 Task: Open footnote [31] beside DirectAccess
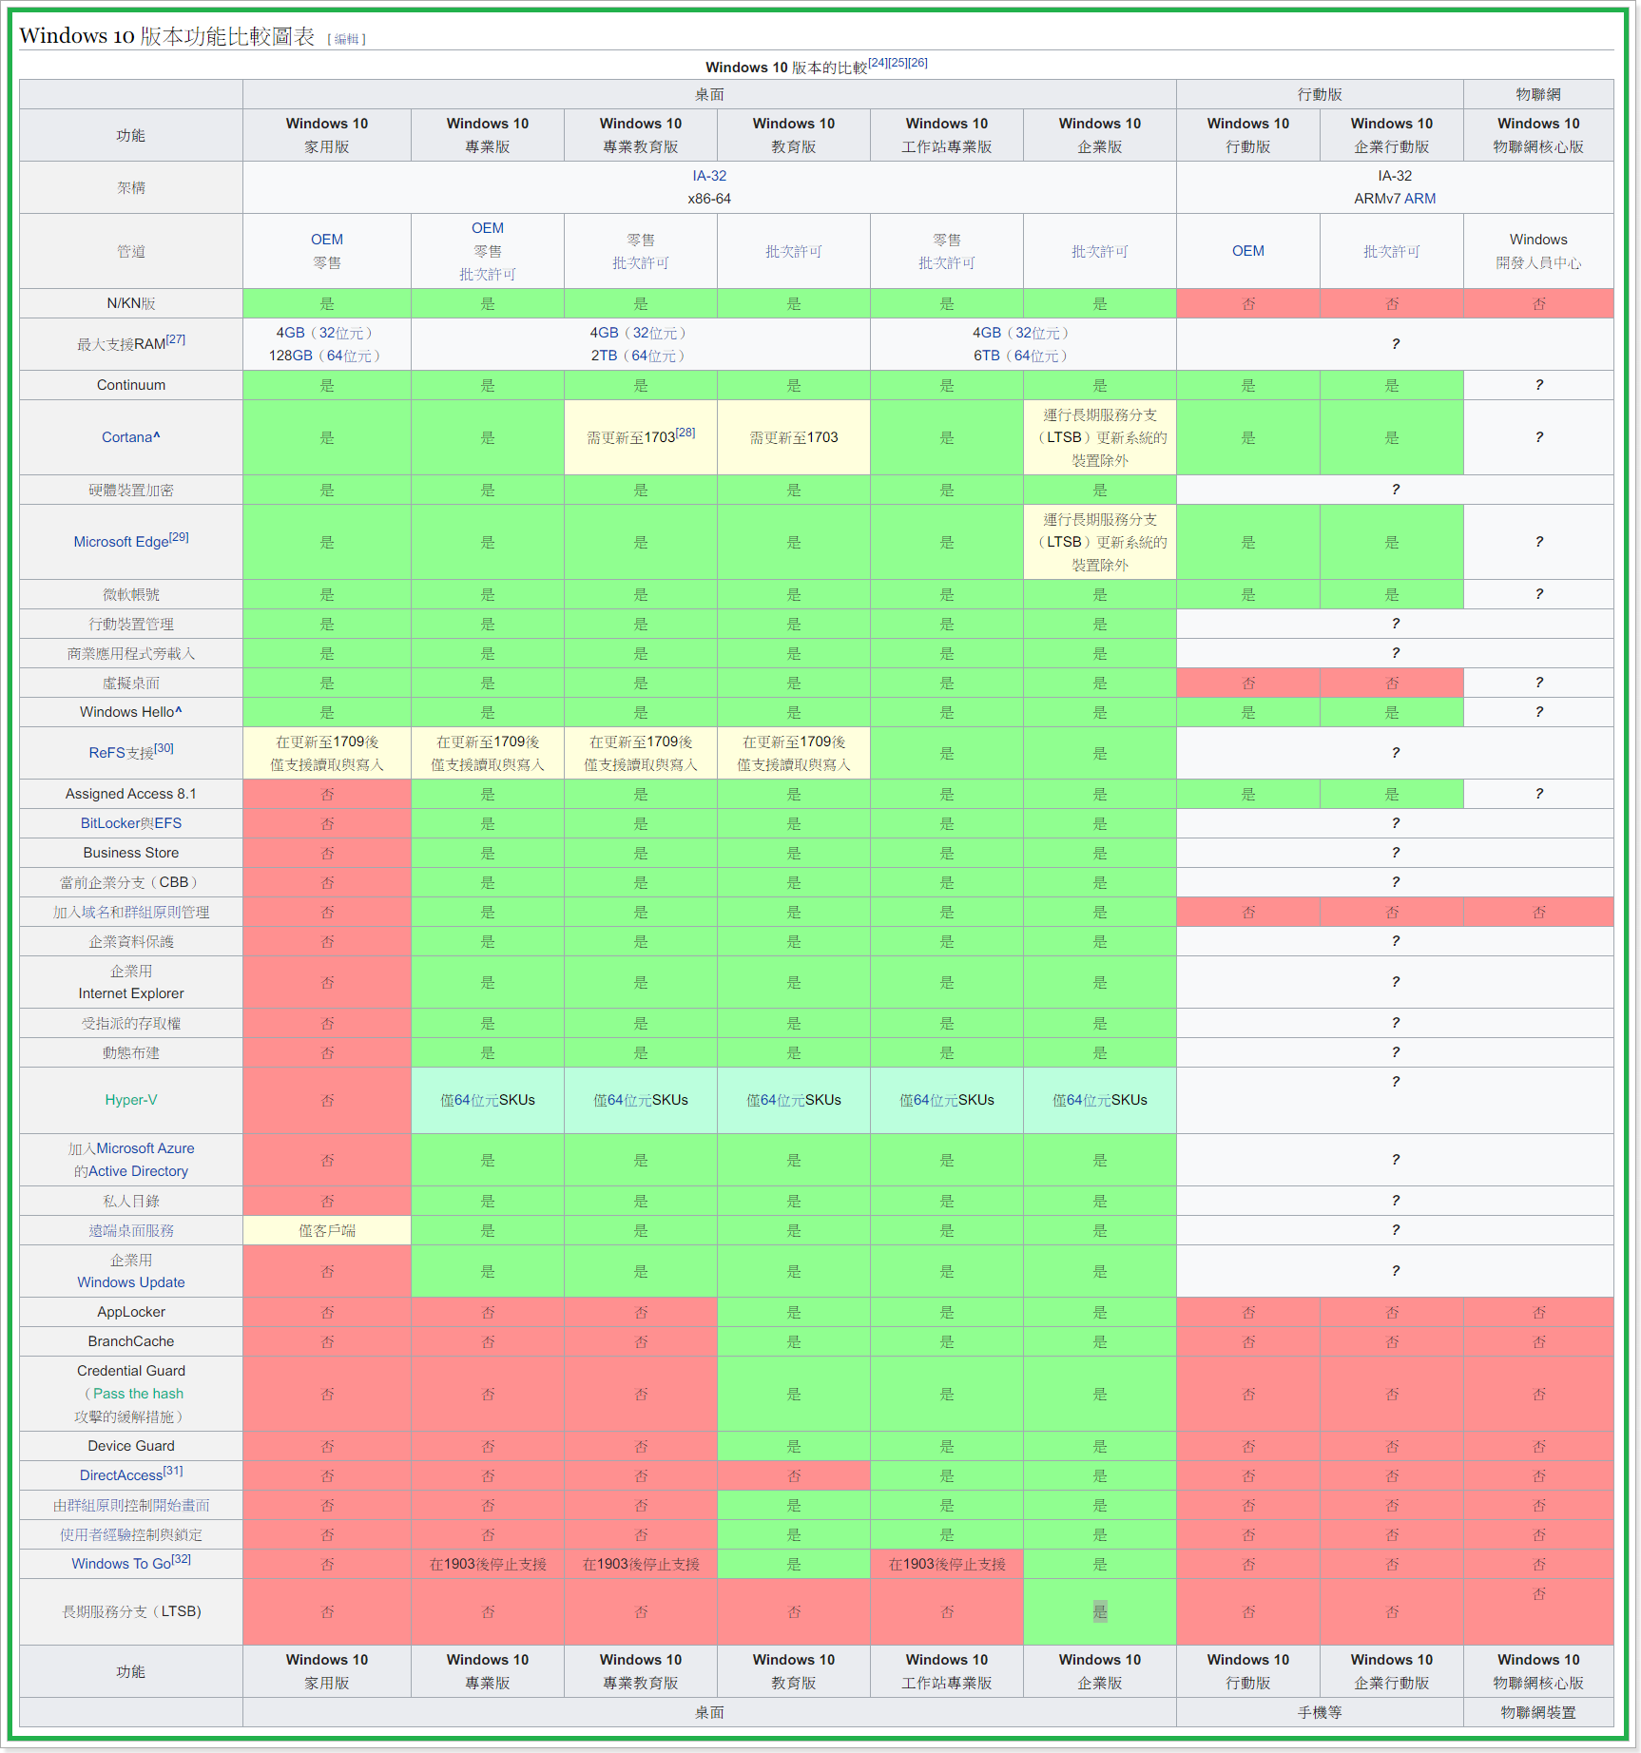[173, 1471]
